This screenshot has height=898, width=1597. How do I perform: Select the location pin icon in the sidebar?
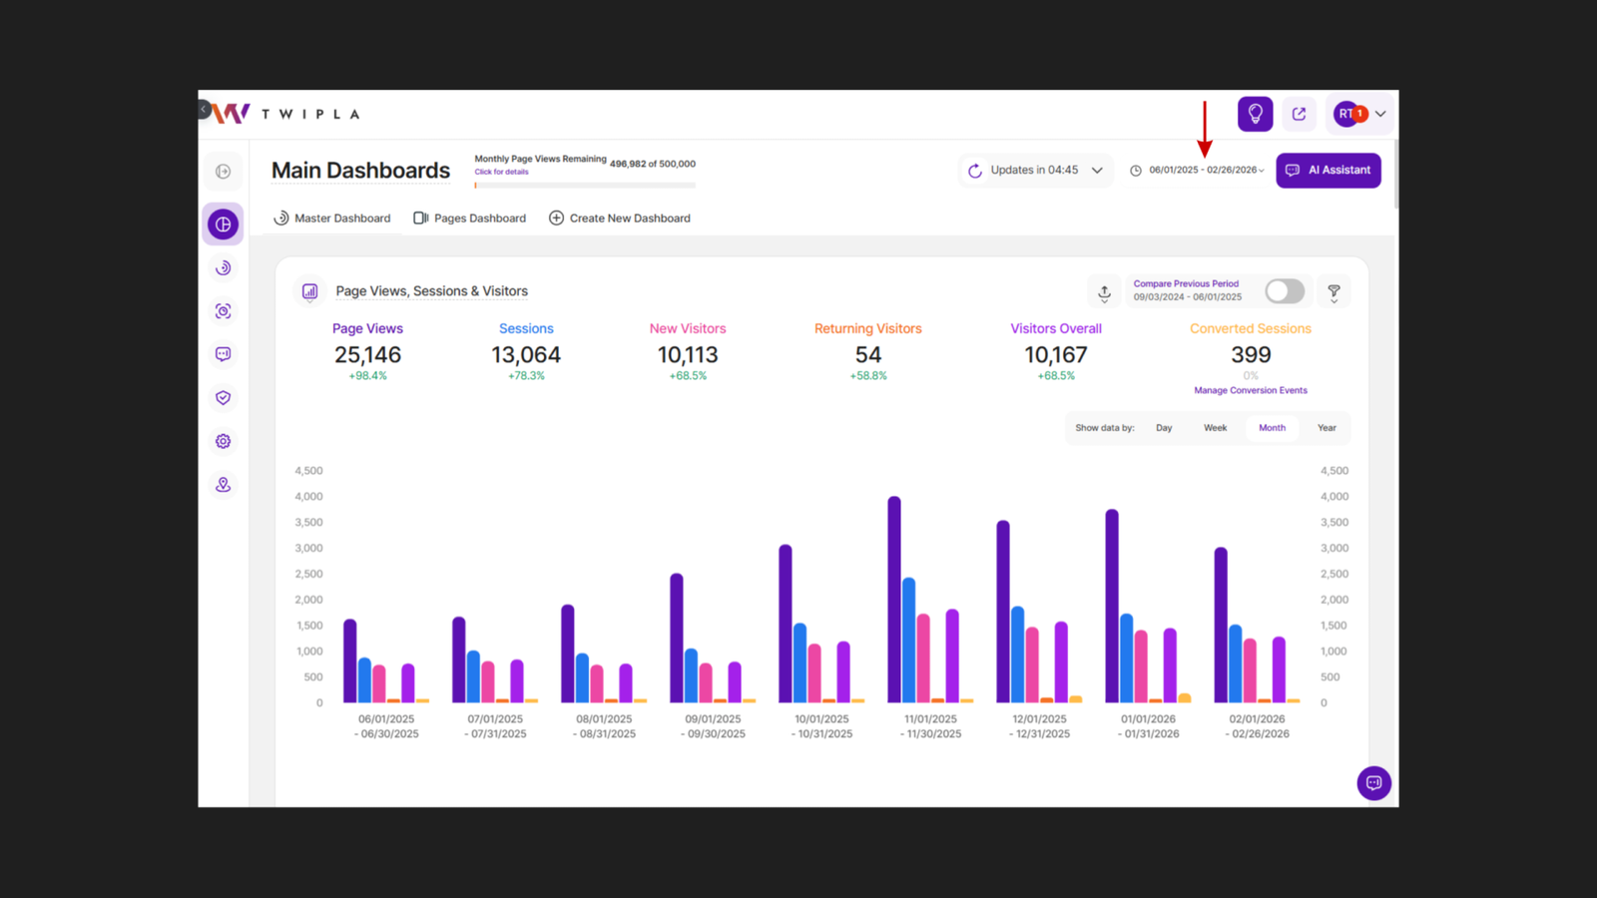point(223,484)
